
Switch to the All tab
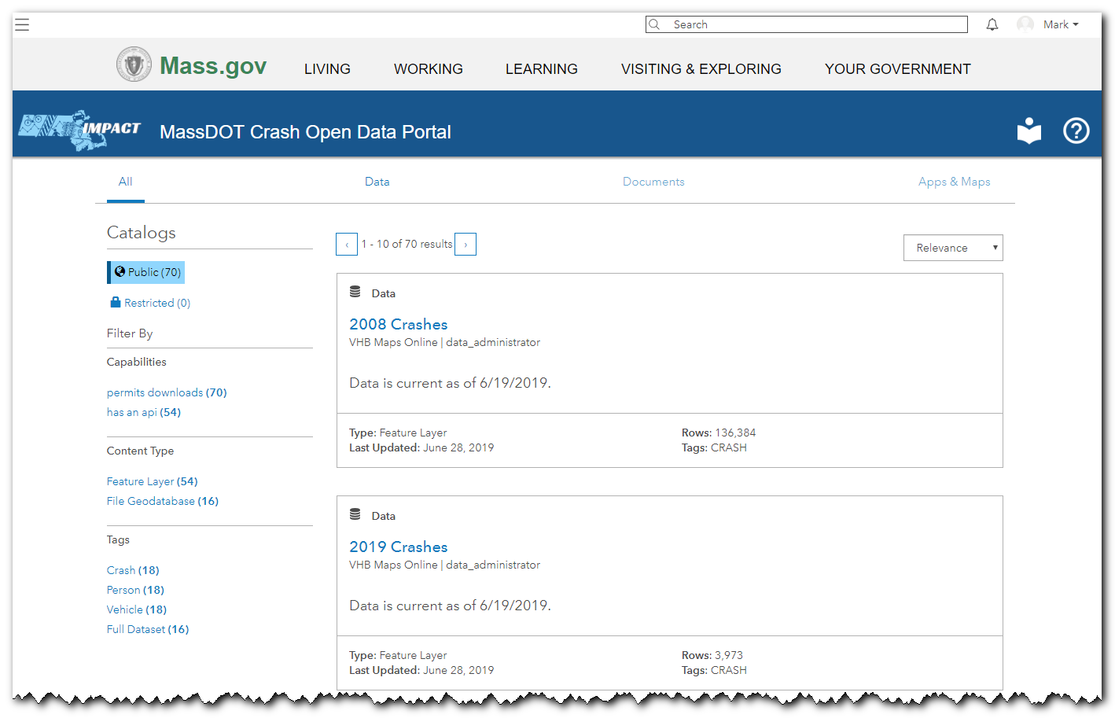[125, 182]
